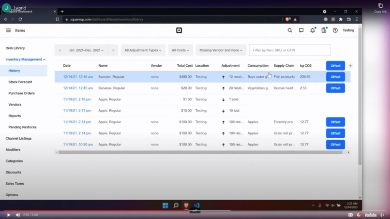Open Stock Forecast in sidebar

20,82
